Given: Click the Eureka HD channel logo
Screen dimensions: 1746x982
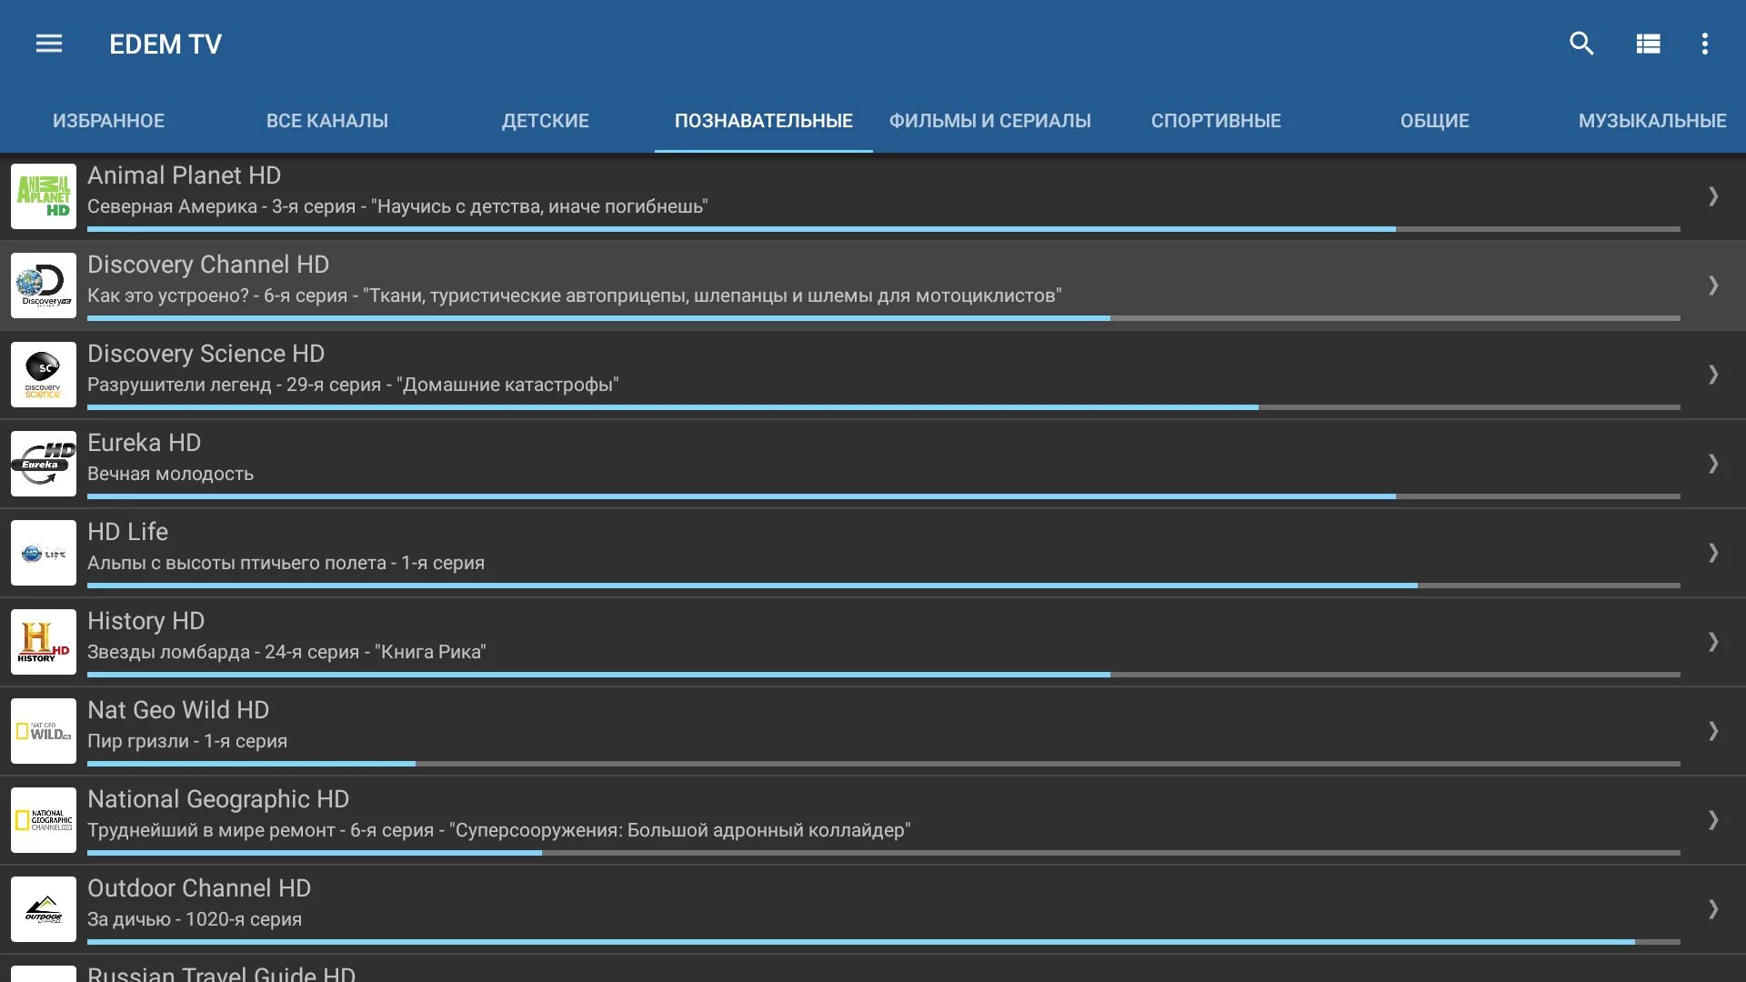Looking at the screenshot, I should (x=44, y=464).
